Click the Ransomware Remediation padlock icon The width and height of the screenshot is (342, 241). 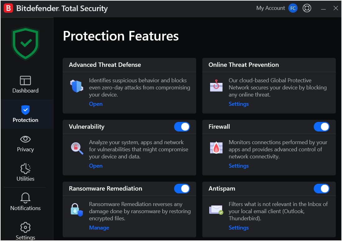click(77, 210)
